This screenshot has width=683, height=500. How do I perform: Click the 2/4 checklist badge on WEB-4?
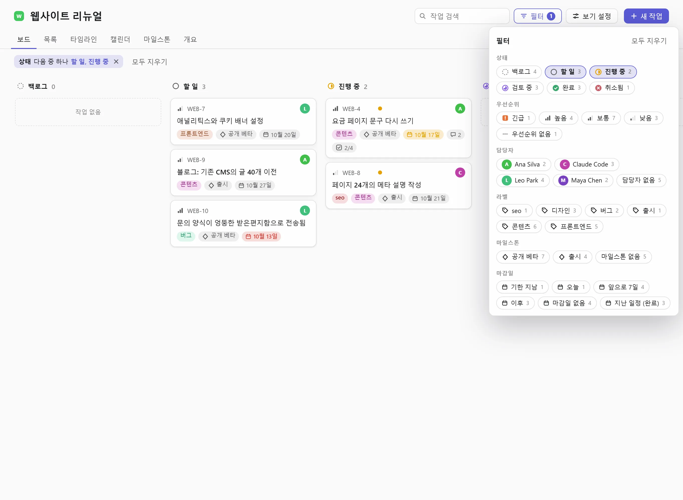(344, 148)
